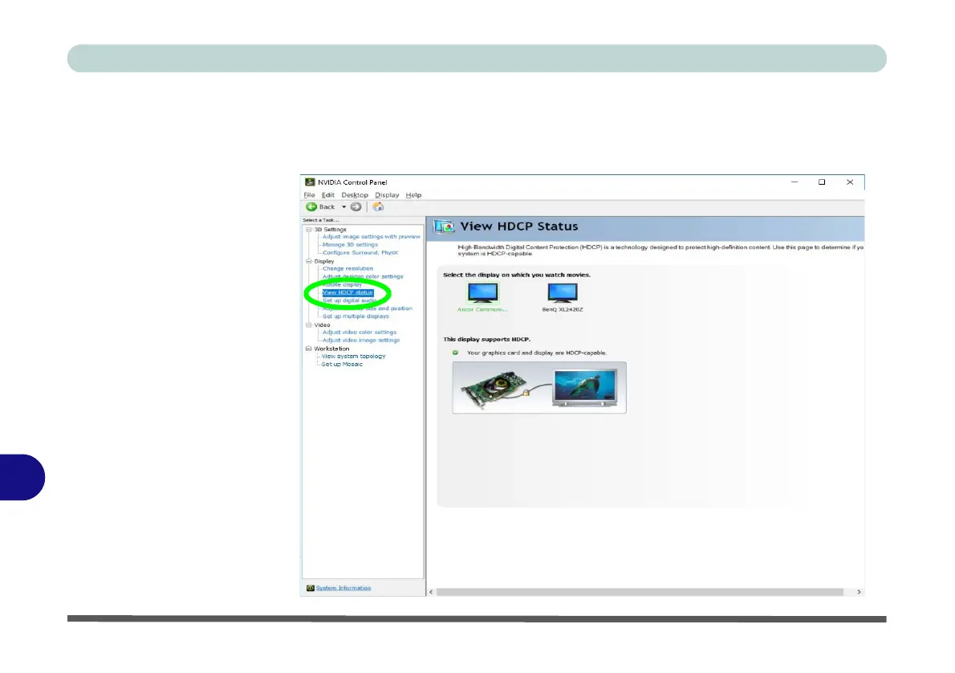The height and width of the screenshot is (673, 955).
Task: Select Adjust desktop color settings
Action: (x=363, y=276)
